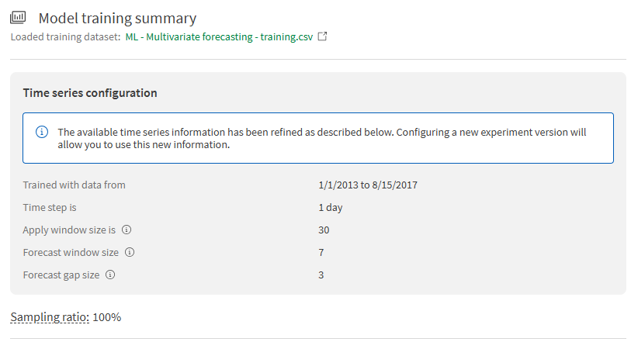This screenshot has width=638, height=349.
Task: Click the Forecast window size value 7
Action: point(321,253)
